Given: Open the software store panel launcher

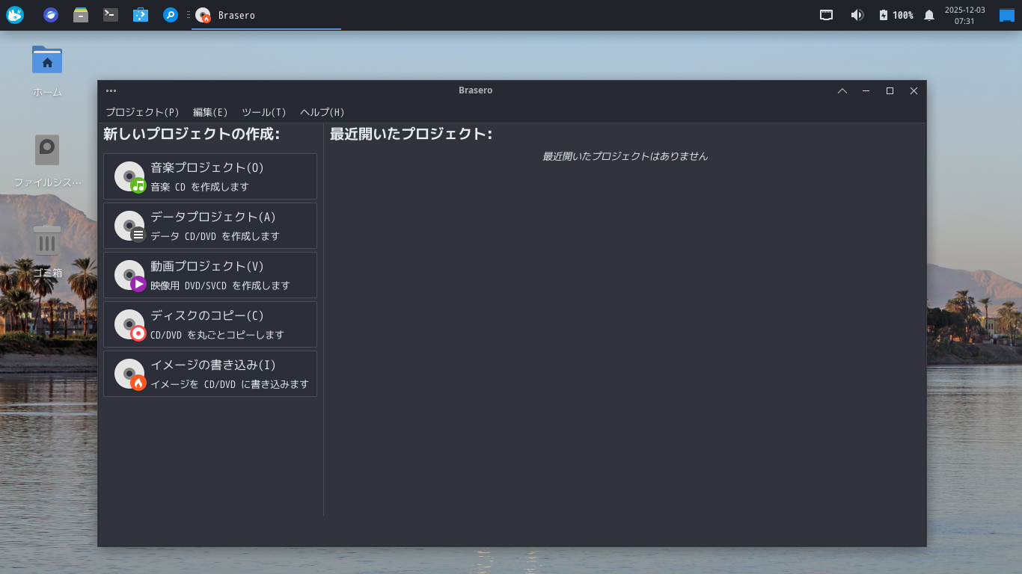Looking at the screenshot, I should tap(140, 15).
